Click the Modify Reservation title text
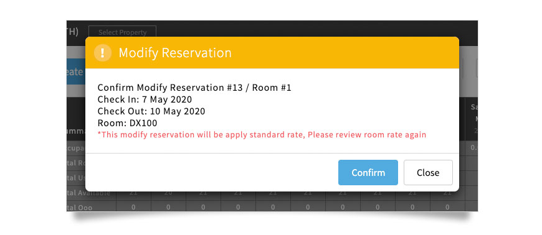Screen dimensions: 542x235 [175, 53]
